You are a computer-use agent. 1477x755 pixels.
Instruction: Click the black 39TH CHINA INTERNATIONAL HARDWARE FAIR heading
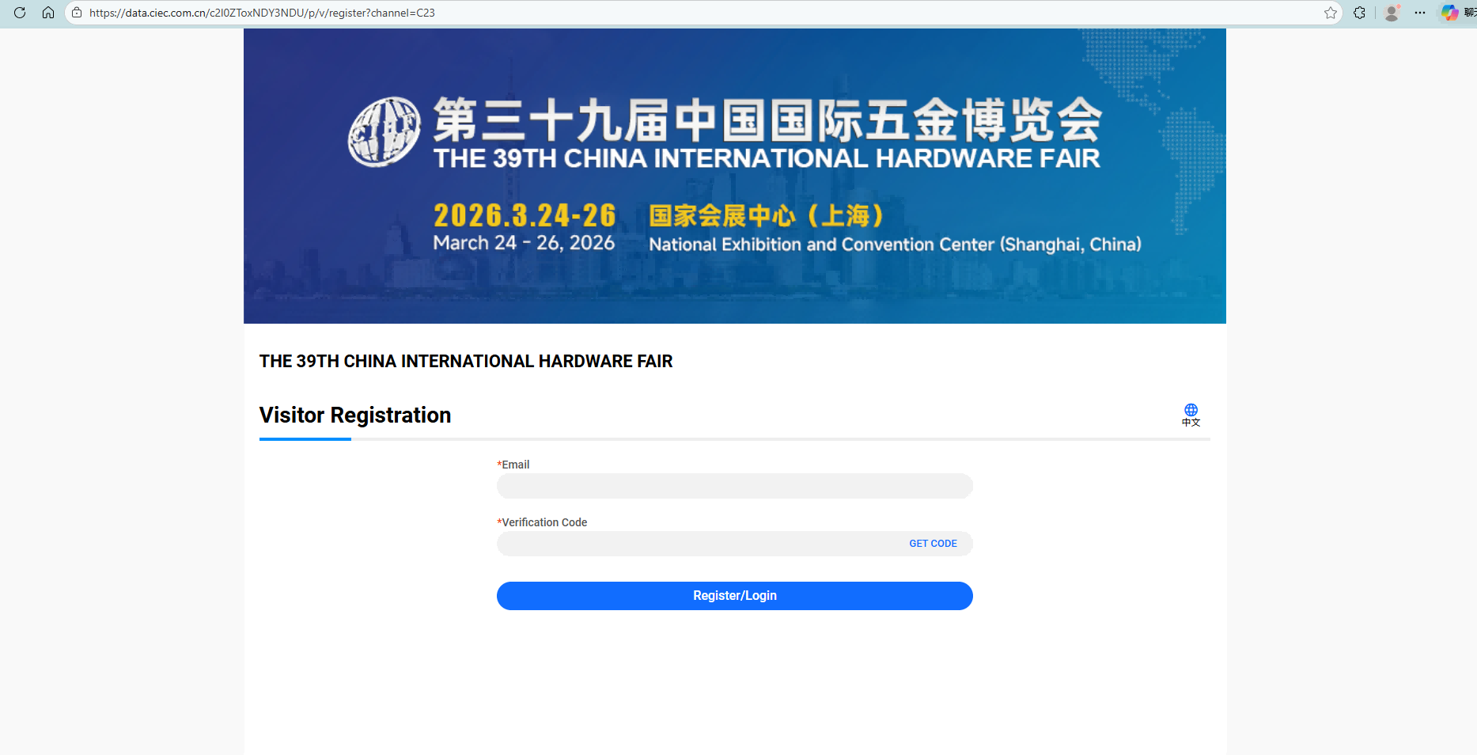coord(466,362)
